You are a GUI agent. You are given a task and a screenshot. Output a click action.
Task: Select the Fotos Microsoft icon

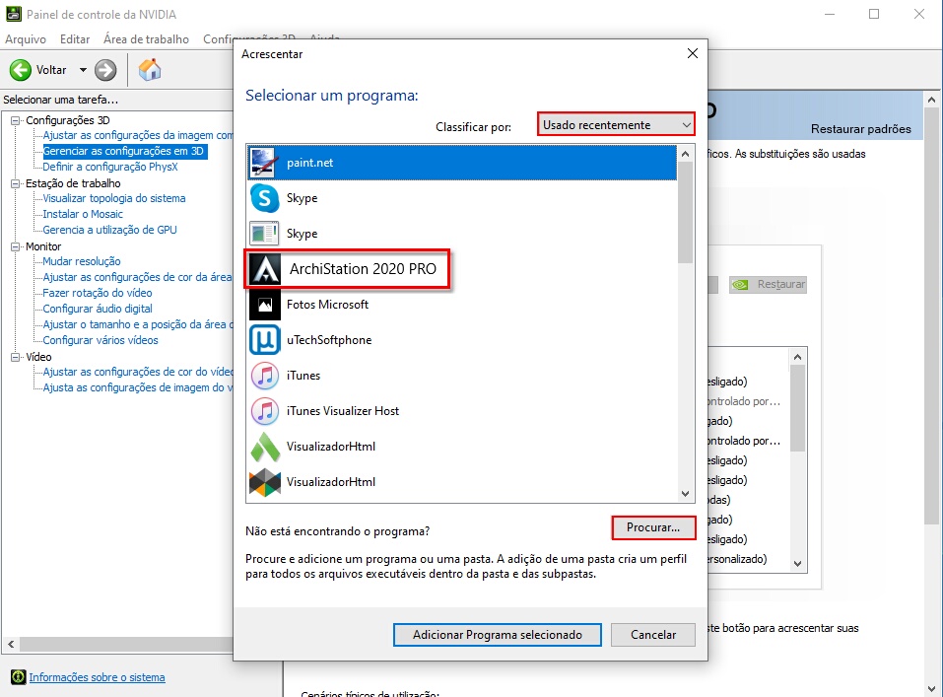[x=265, y=305]
